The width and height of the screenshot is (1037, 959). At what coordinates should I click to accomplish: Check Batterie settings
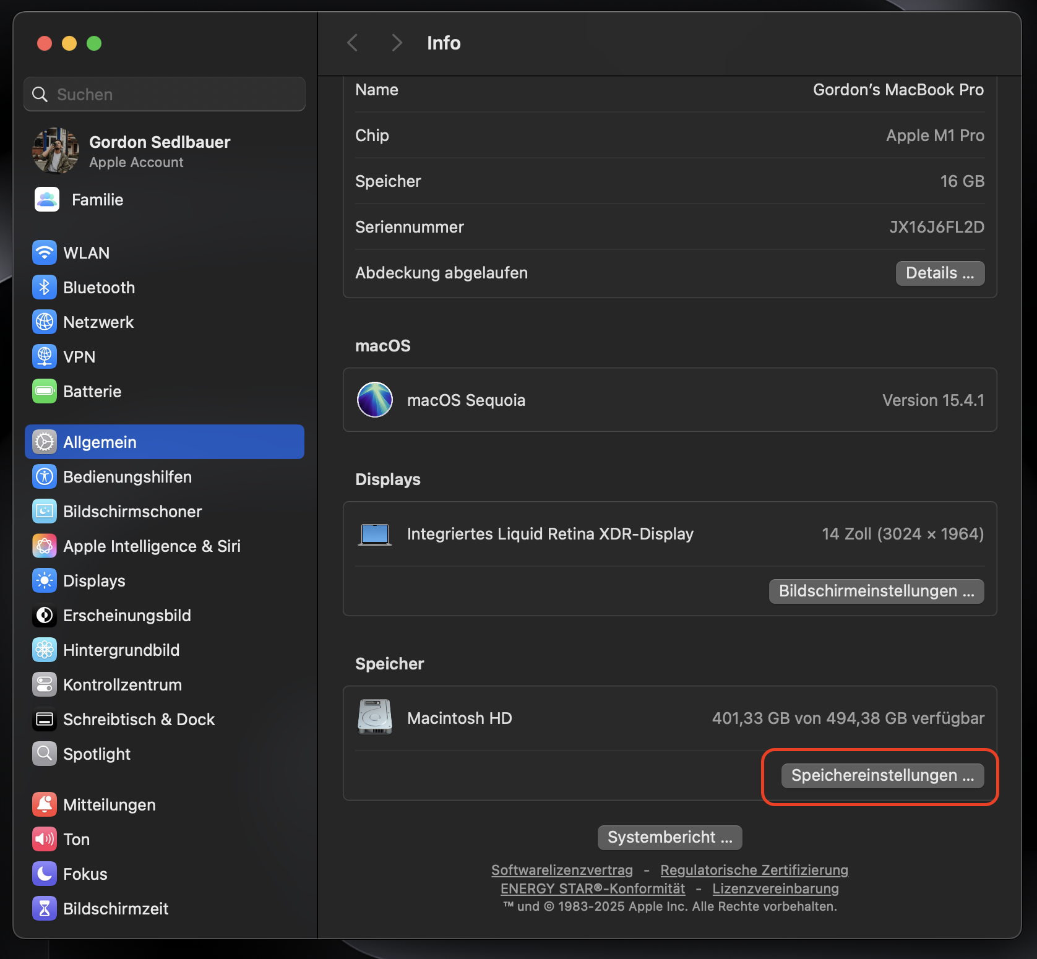point(92,391)
